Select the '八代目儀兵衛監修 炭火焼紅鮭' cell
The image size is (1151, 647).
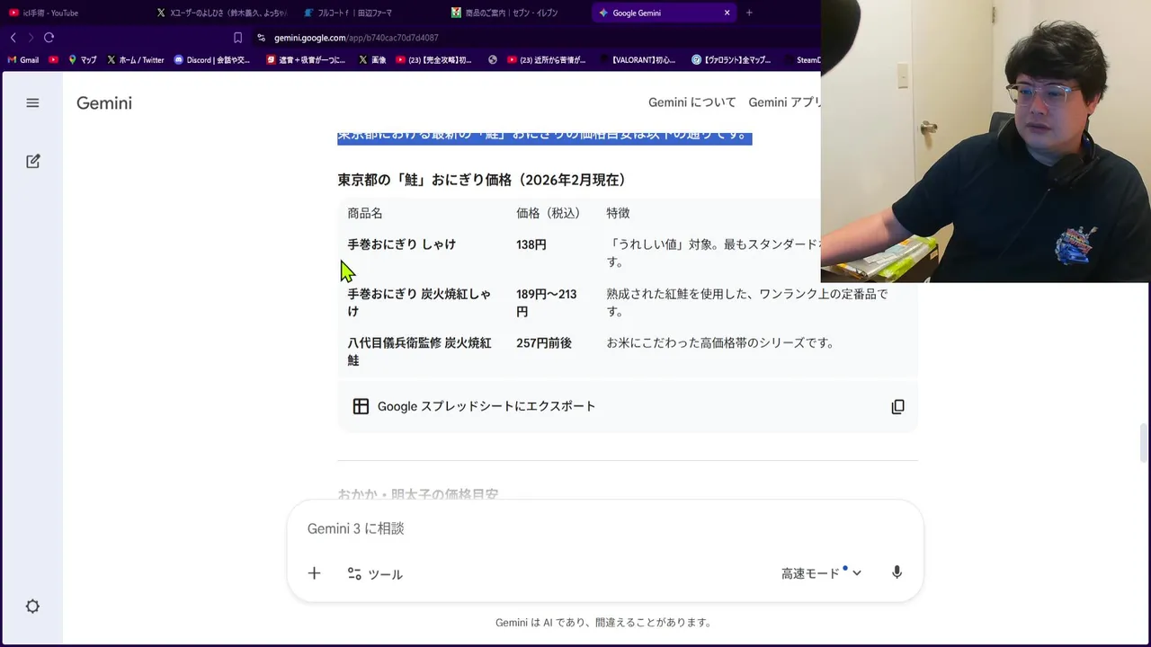click(420, 351)
